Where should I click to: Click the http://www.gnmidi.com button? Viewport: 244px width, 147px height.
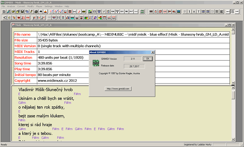point(118,89)
